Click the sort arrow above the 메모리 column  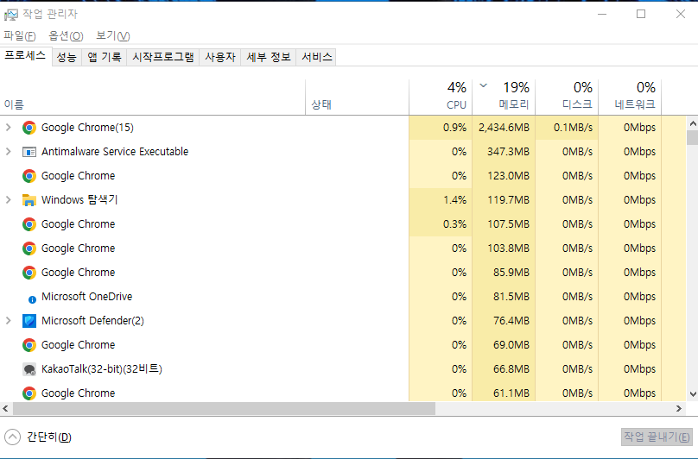[x=484, y=85]
